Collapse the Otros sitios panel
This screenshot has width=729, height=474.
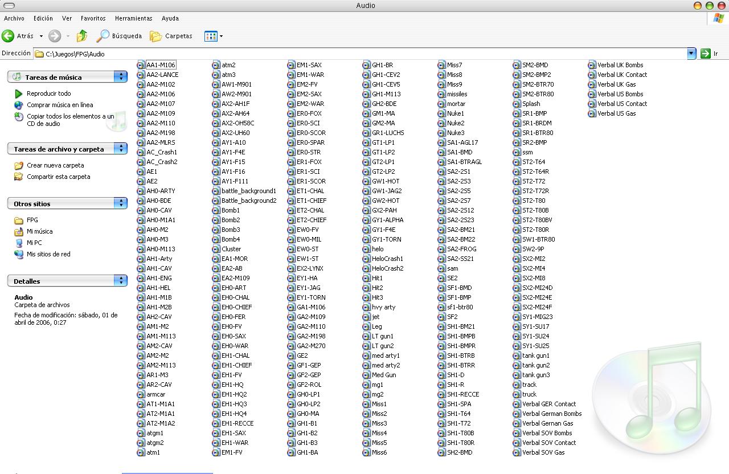(x=120, y=203)
